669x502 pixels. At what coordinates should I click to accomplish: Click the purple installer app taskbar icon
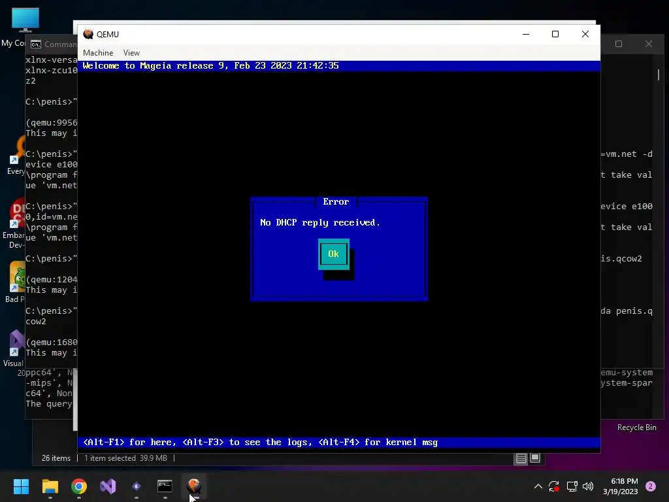pyautogui.click(x=136, y=486)
